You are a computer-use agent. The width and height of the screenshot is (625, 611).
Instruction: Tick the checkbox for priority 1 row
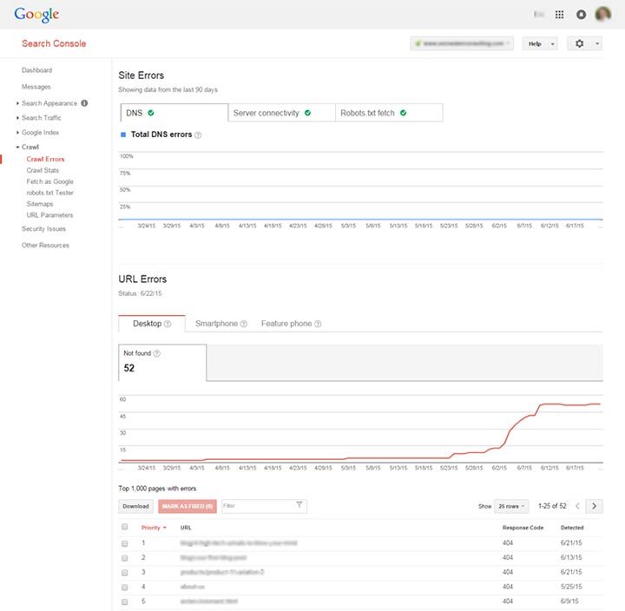pyautogui.click(x=125, y=542)
